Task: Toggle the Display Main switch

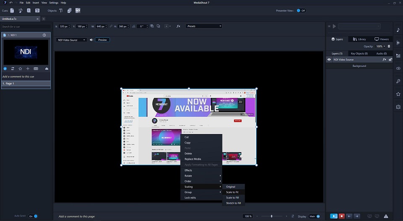Action: [314, 216]
